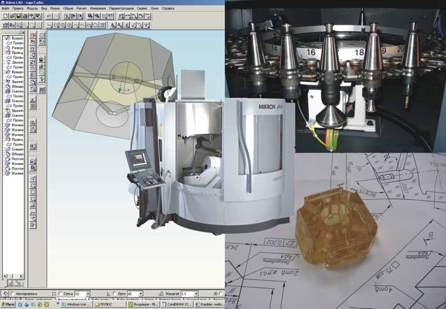This screenshot has height=309, width=446.
Task: Switch to Rambler taskbar button
Action: point(209,304)
